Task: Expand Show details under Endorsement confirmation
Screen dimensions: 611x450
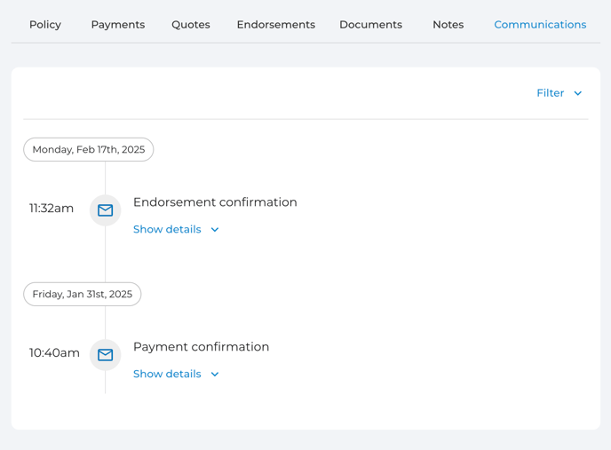Action: coord(176,229)
